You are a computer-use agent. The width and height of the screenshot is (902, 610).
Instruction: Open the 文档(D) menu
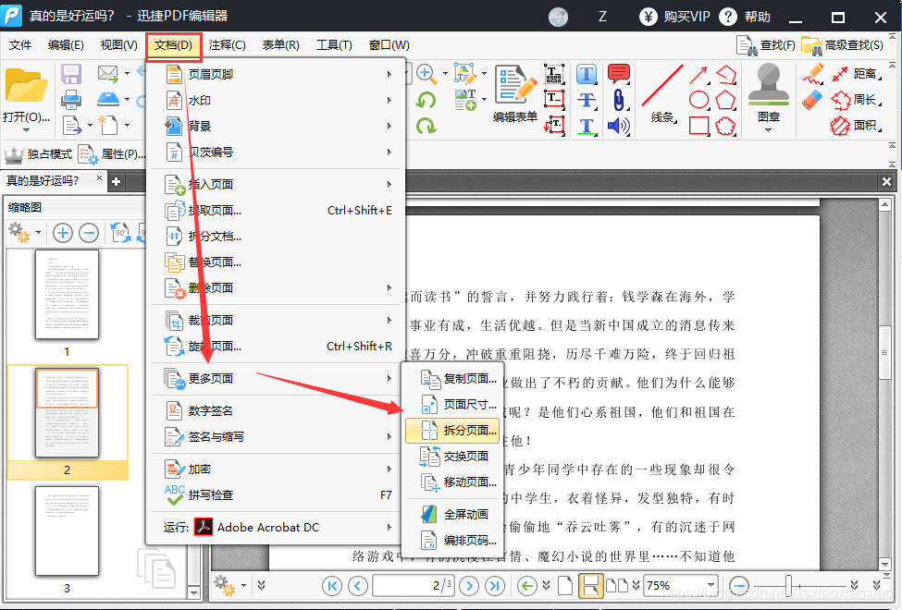pyautogui.click(x=173, y=45)
